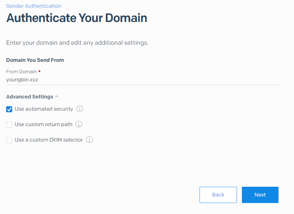Uncheck the Use automated security checkbox

(9, 109)
